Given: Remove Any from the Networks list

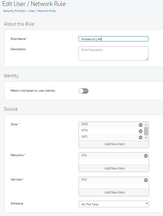Looking at the screenshot, I should click(x=146, y=156).
